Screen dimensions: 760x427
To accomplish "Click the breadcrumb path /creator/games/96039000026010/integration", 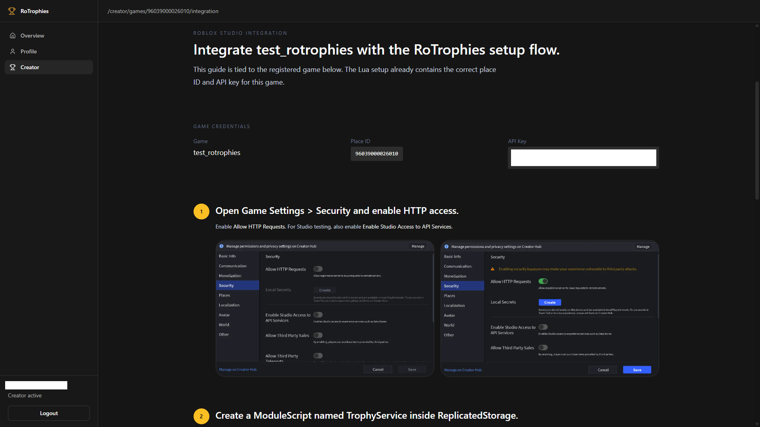I will click(163, 11).
